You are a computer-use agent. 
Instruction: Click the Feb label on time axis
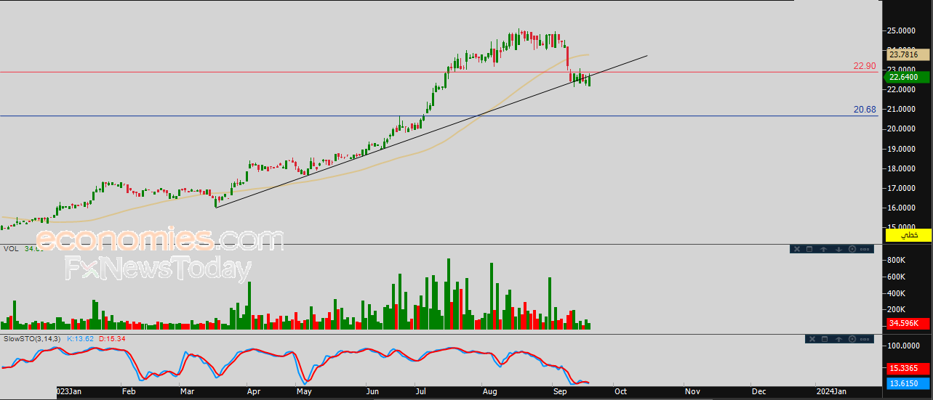pyautogui.click(x=129, y=391)
